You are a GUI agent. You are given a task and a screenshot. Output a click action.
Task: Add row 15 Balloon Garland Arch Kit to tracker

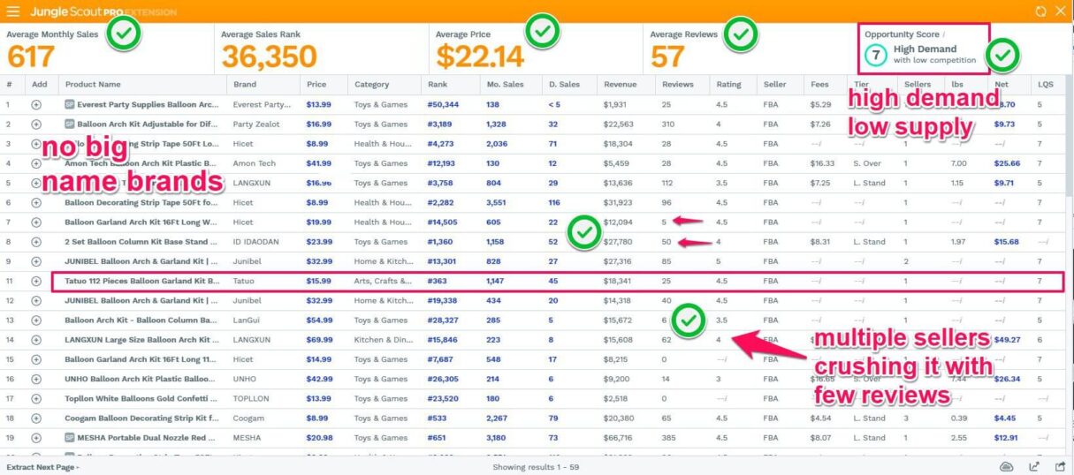click(x=36, y=359)
